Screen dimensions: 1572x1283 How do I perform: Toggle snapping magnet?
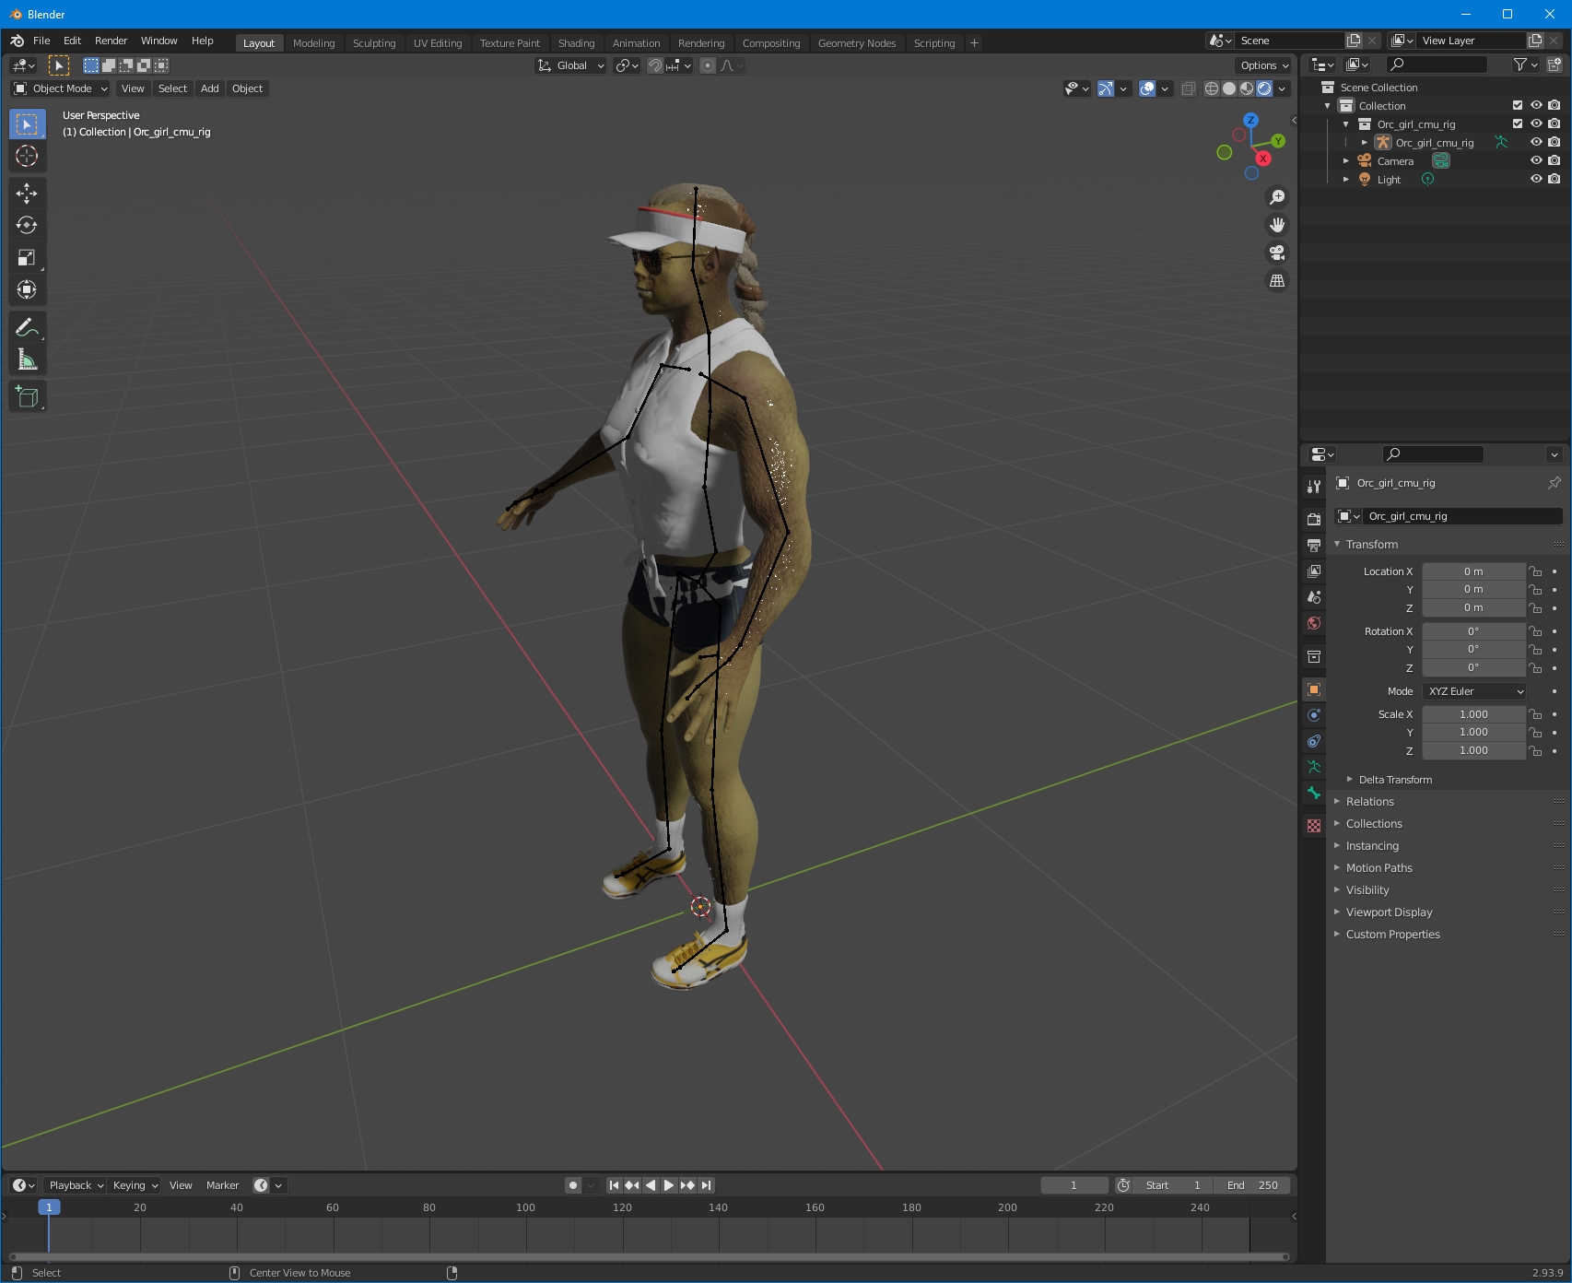pyautogui.click(x=655, y=65)
